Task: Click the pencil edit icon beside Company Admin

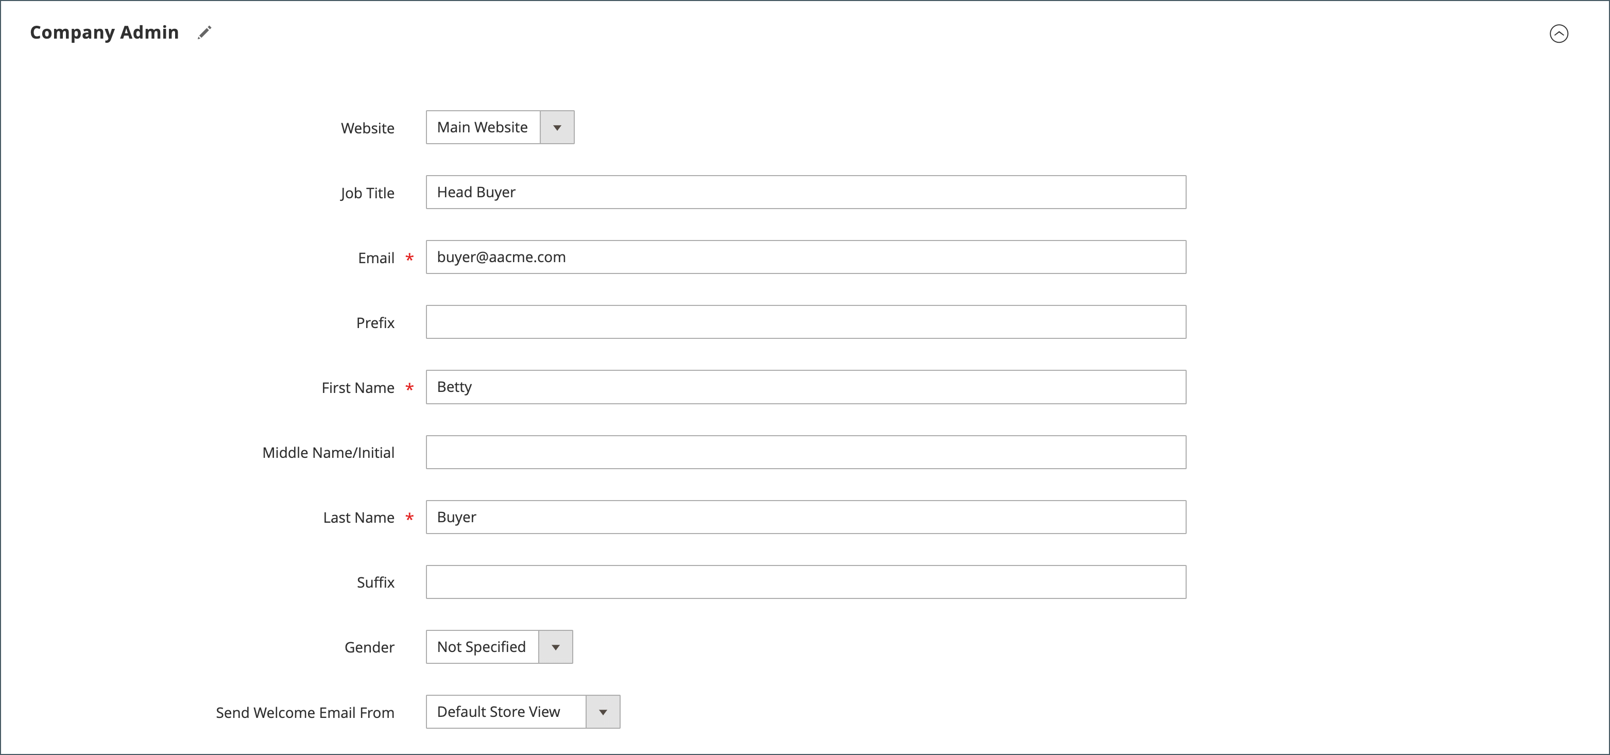Action: click(x=204, y=32)
